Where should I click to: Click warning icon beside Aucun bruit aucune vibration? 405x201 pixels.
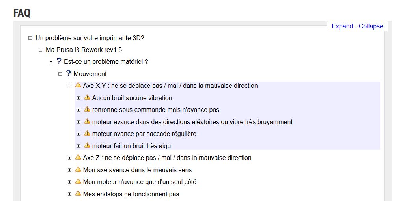[87, 97]
